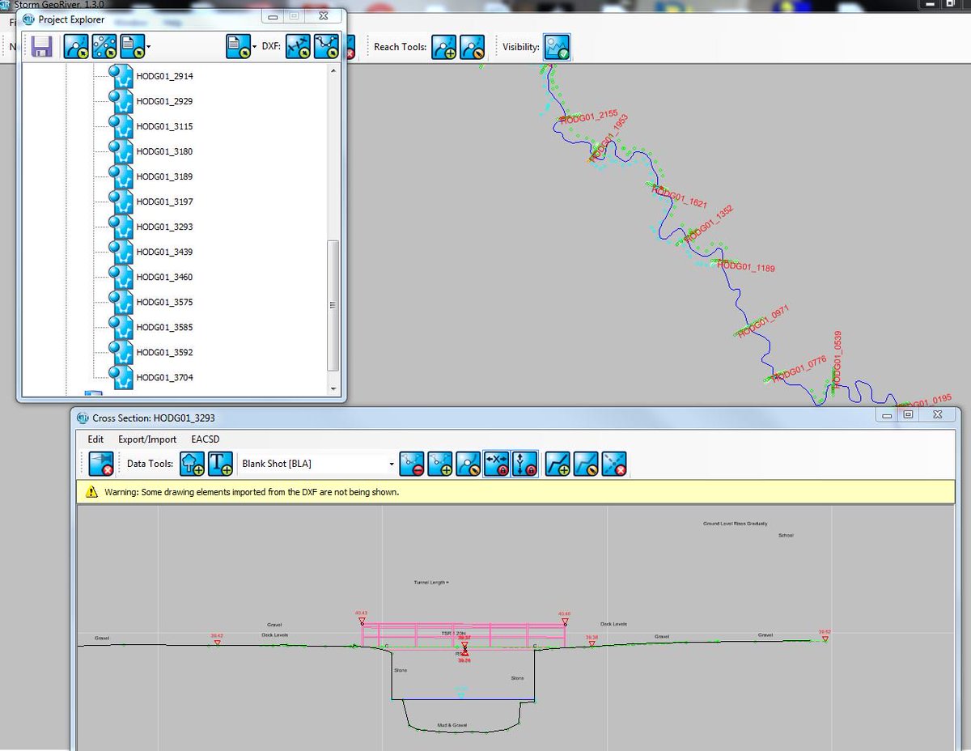
Task: Select tree item HODG01_2914
Action: [164, 76]
